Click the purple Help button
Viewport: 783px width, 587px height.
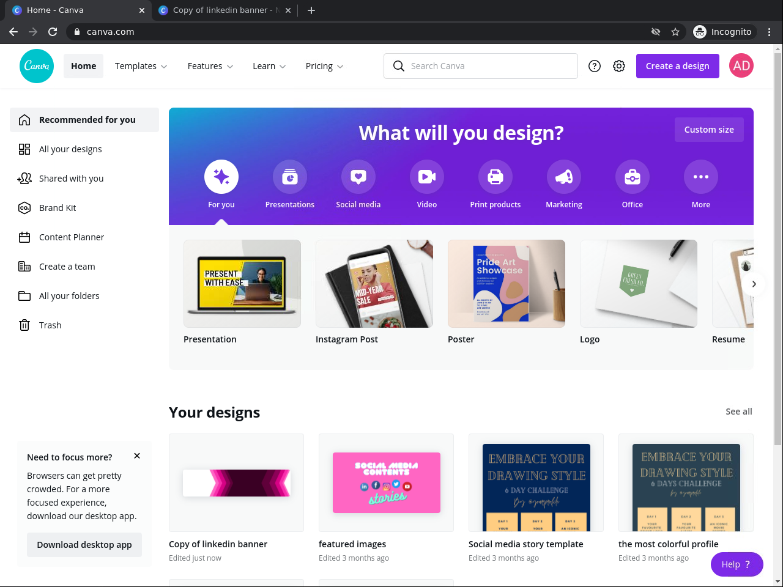[x=737, y=564]
